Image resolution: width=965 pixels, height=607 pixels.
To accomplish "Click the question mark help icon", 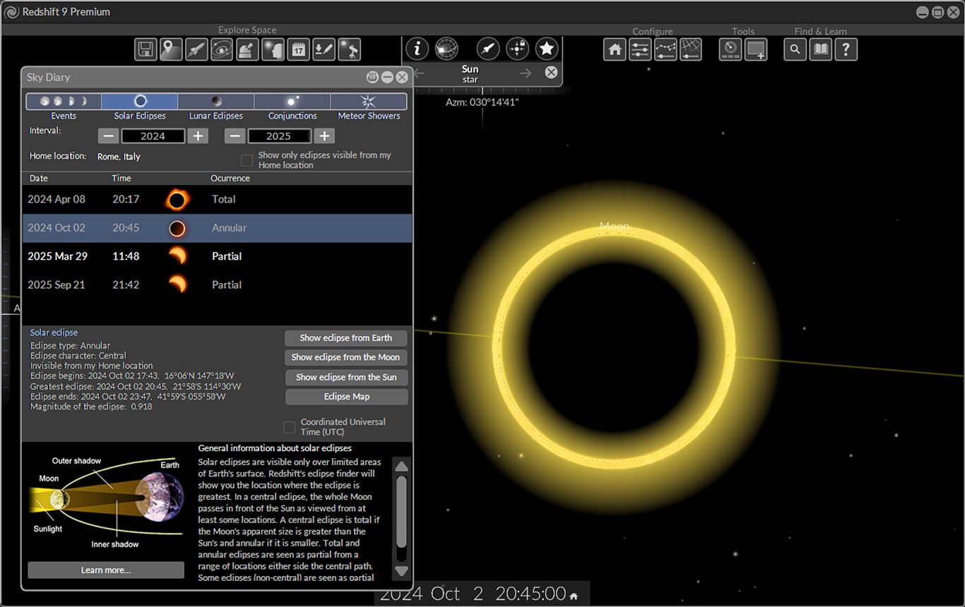I will pyautogui.click(x=846, y=49).
